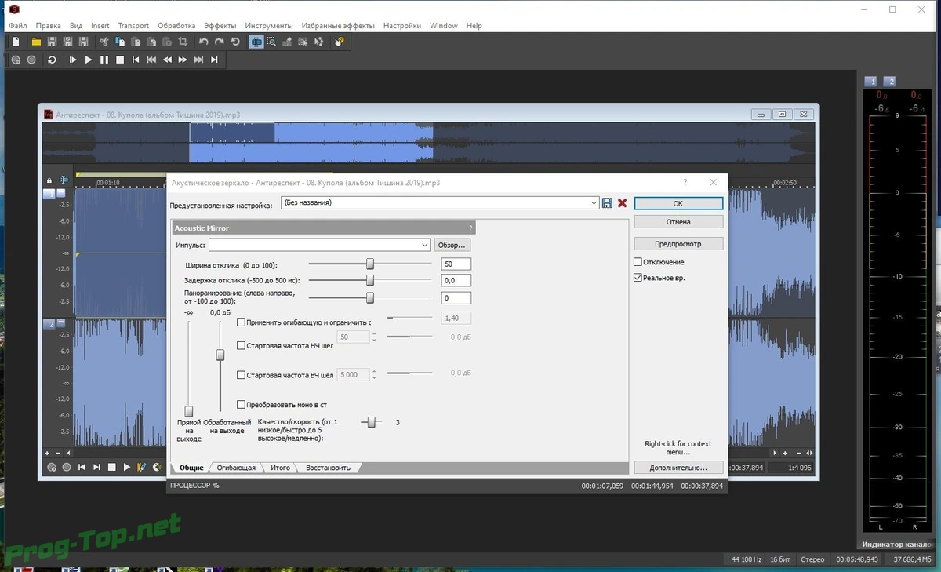
Task: Click the Обзор... browse button
Action: (452, 245)
